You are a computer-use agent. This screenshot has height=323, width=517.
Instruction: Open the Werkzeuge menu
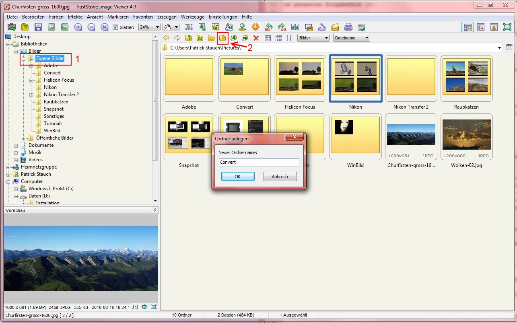(193, 17)
